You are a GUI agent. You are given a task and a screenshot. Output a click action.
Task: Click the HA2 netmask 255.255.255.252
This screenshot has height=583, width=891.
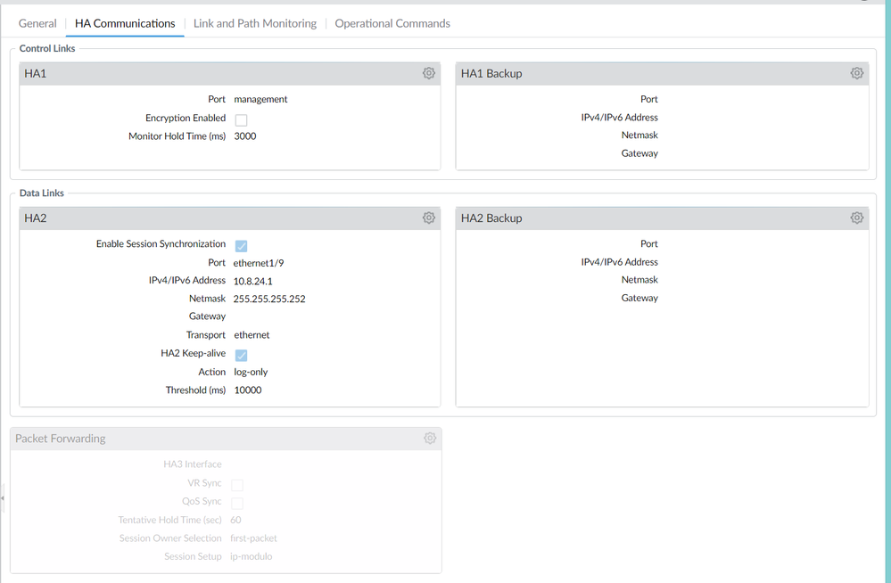[269, 299]
